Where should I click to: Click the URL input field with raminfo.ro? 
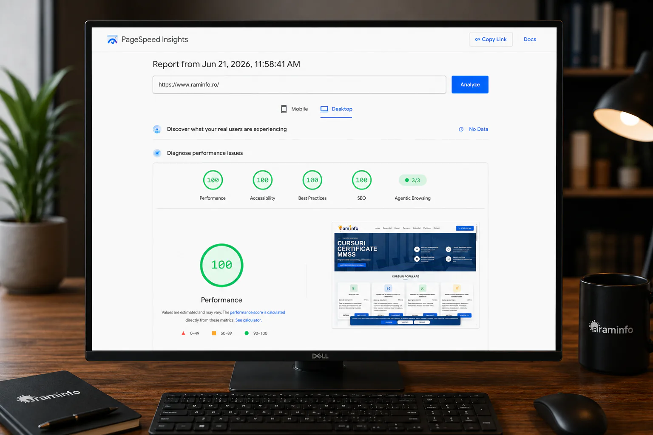(x=299, y=85)
